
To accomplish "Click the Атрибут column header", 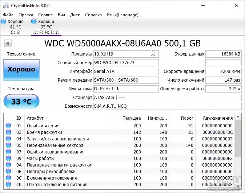I will [x=71, y=118].
